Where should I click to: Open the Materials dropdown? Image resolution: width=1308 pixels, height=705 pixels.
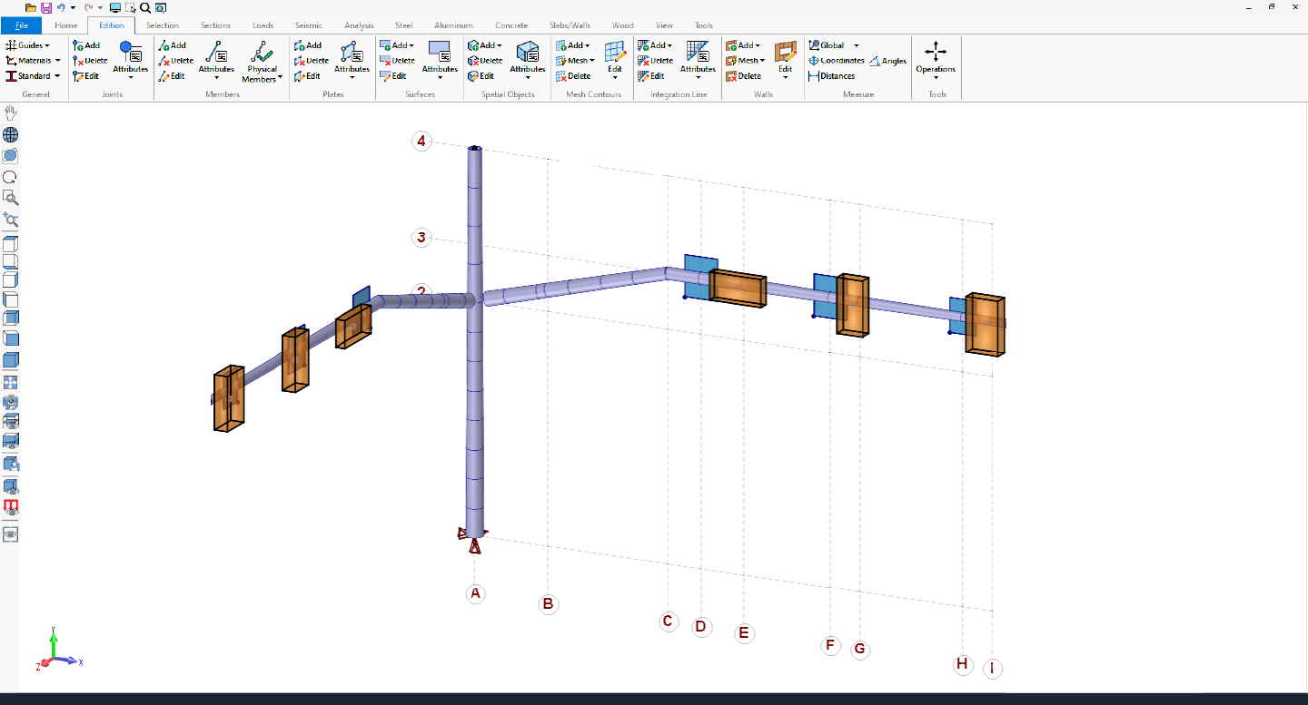[x=35, y=60]
